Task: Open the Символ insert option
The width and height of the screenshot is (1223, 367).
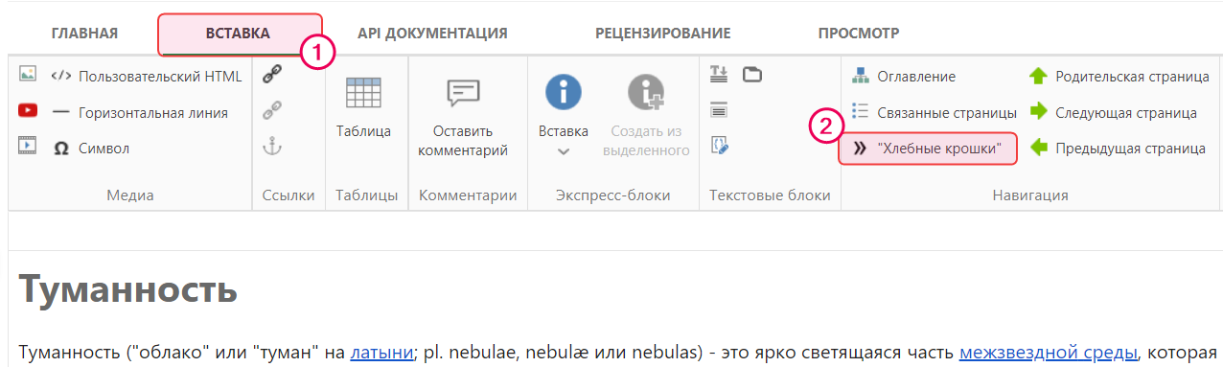Action: coord(91,149)
